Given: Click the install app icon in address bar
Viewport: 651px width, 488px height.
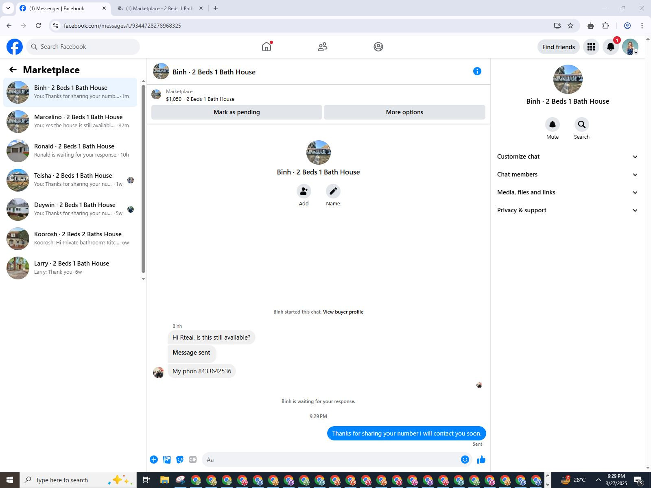Looking at the screenshot, I should [x=557, y=26].
